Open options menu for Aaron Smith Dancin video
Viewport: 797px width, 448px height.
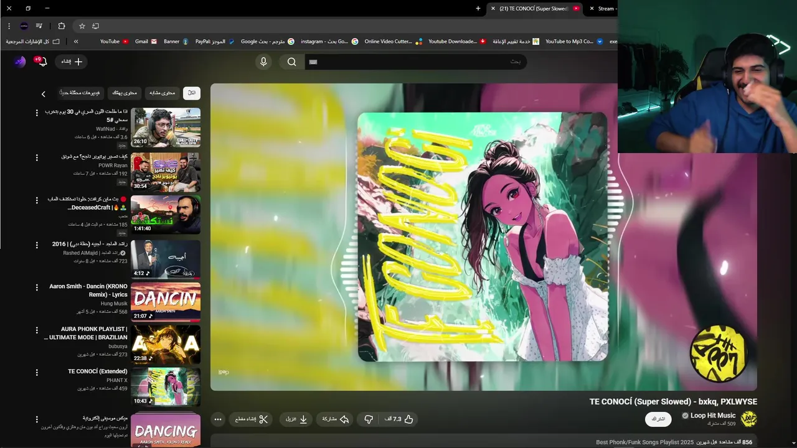point(37,288)
